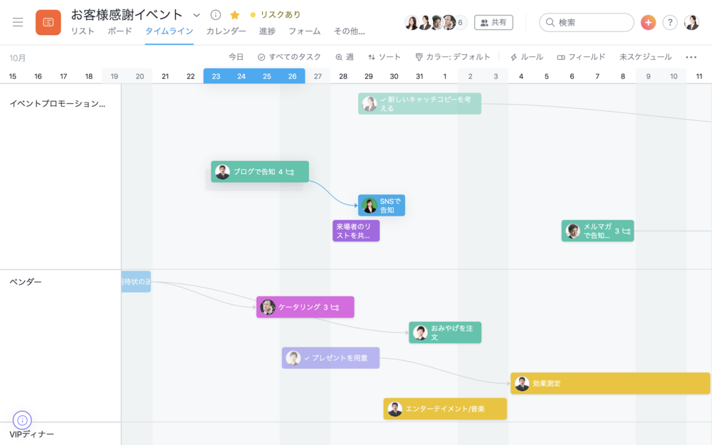This screenshot has width=712, height=445.
Task: Open the エンターテイメント/音楽 task
Action: point(445,409)
